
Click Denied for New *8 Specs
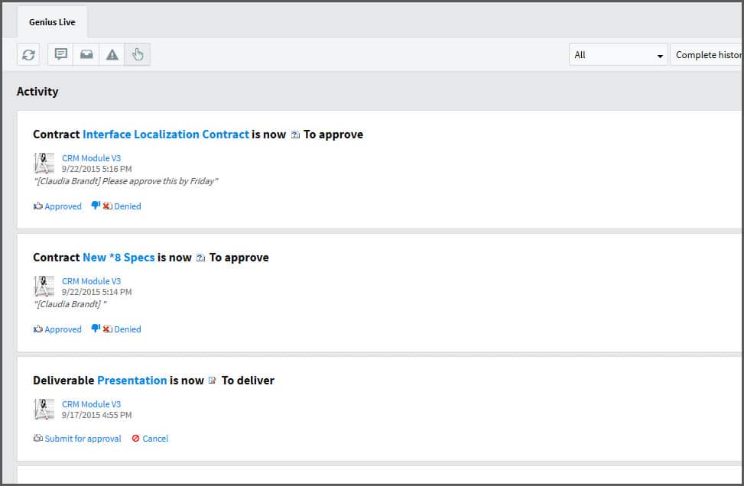tap(117, 329)
